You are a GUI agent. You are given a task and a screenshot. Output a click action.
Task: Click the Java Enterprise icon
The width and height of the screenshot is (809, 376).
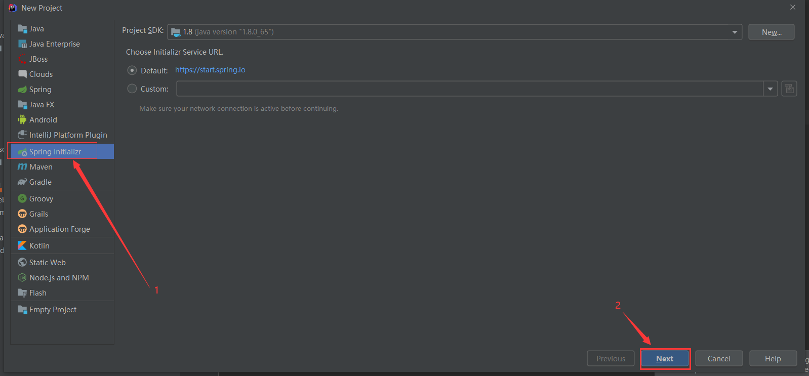click(22, 44)
